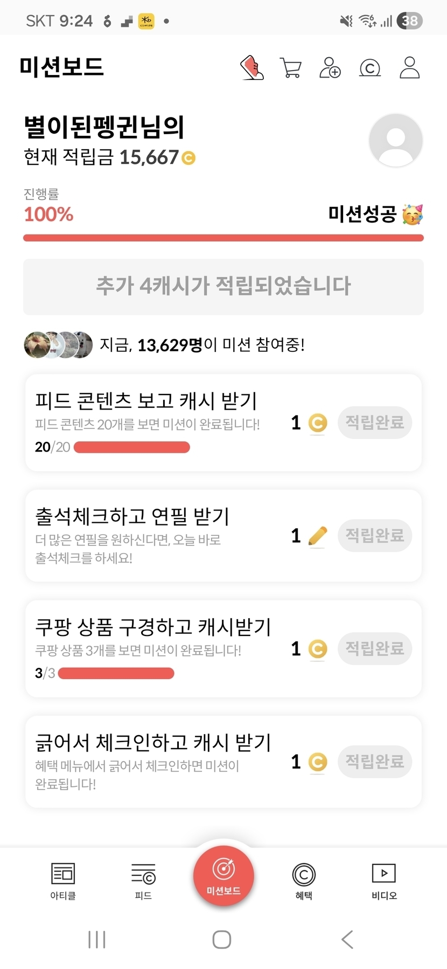
Task: Open my profile icon in header
Action: [x=409, y=68]
